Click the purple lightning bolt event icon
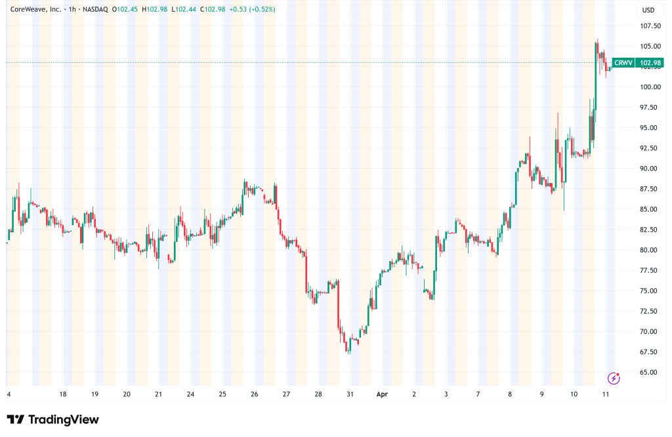Image resolution: width=672 pixels, height=437 pixels. coord(614,378)
